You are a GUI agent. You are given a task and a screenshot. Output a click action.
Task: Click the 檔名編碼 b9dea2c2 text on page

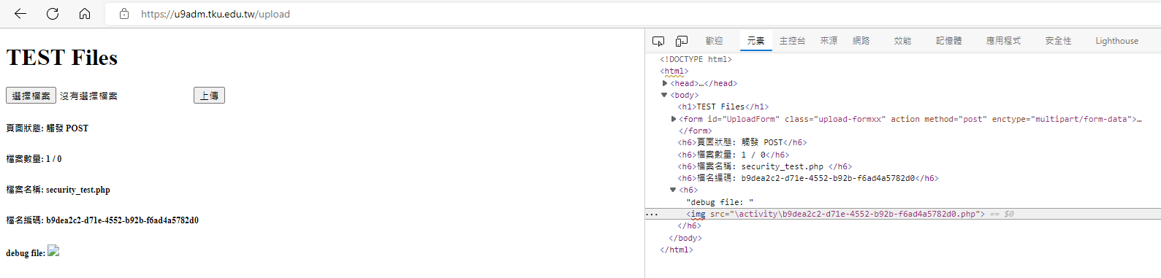click(102, 220)
